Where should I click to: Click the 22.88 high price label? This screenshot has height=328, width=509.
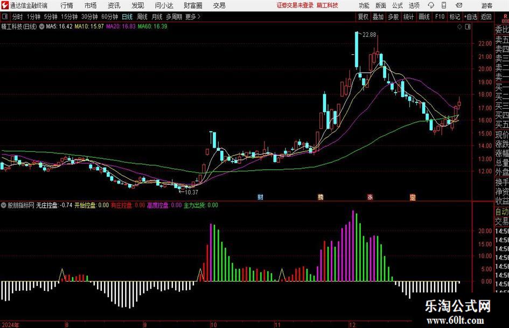tap(369, 35)
